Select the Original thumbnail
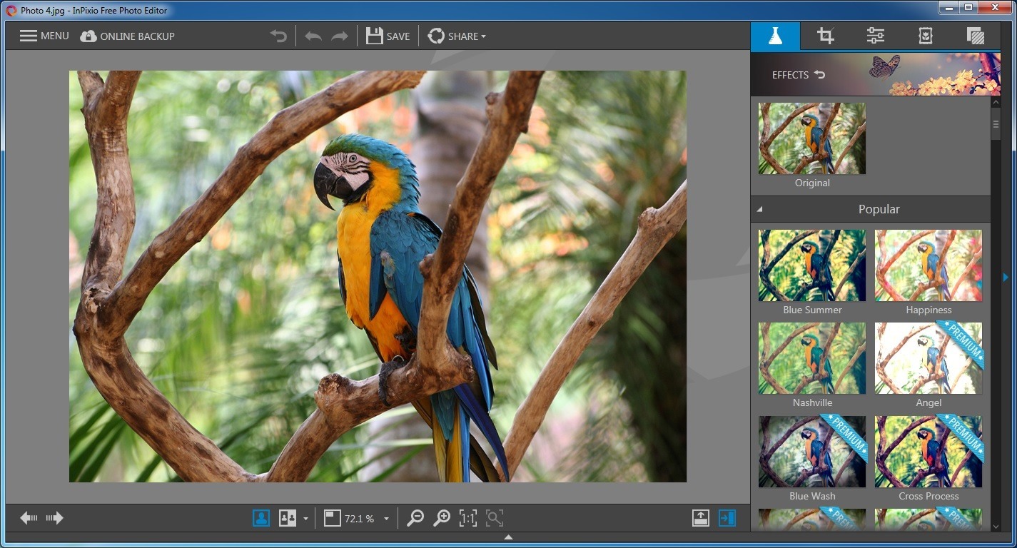 coord(812,138)
